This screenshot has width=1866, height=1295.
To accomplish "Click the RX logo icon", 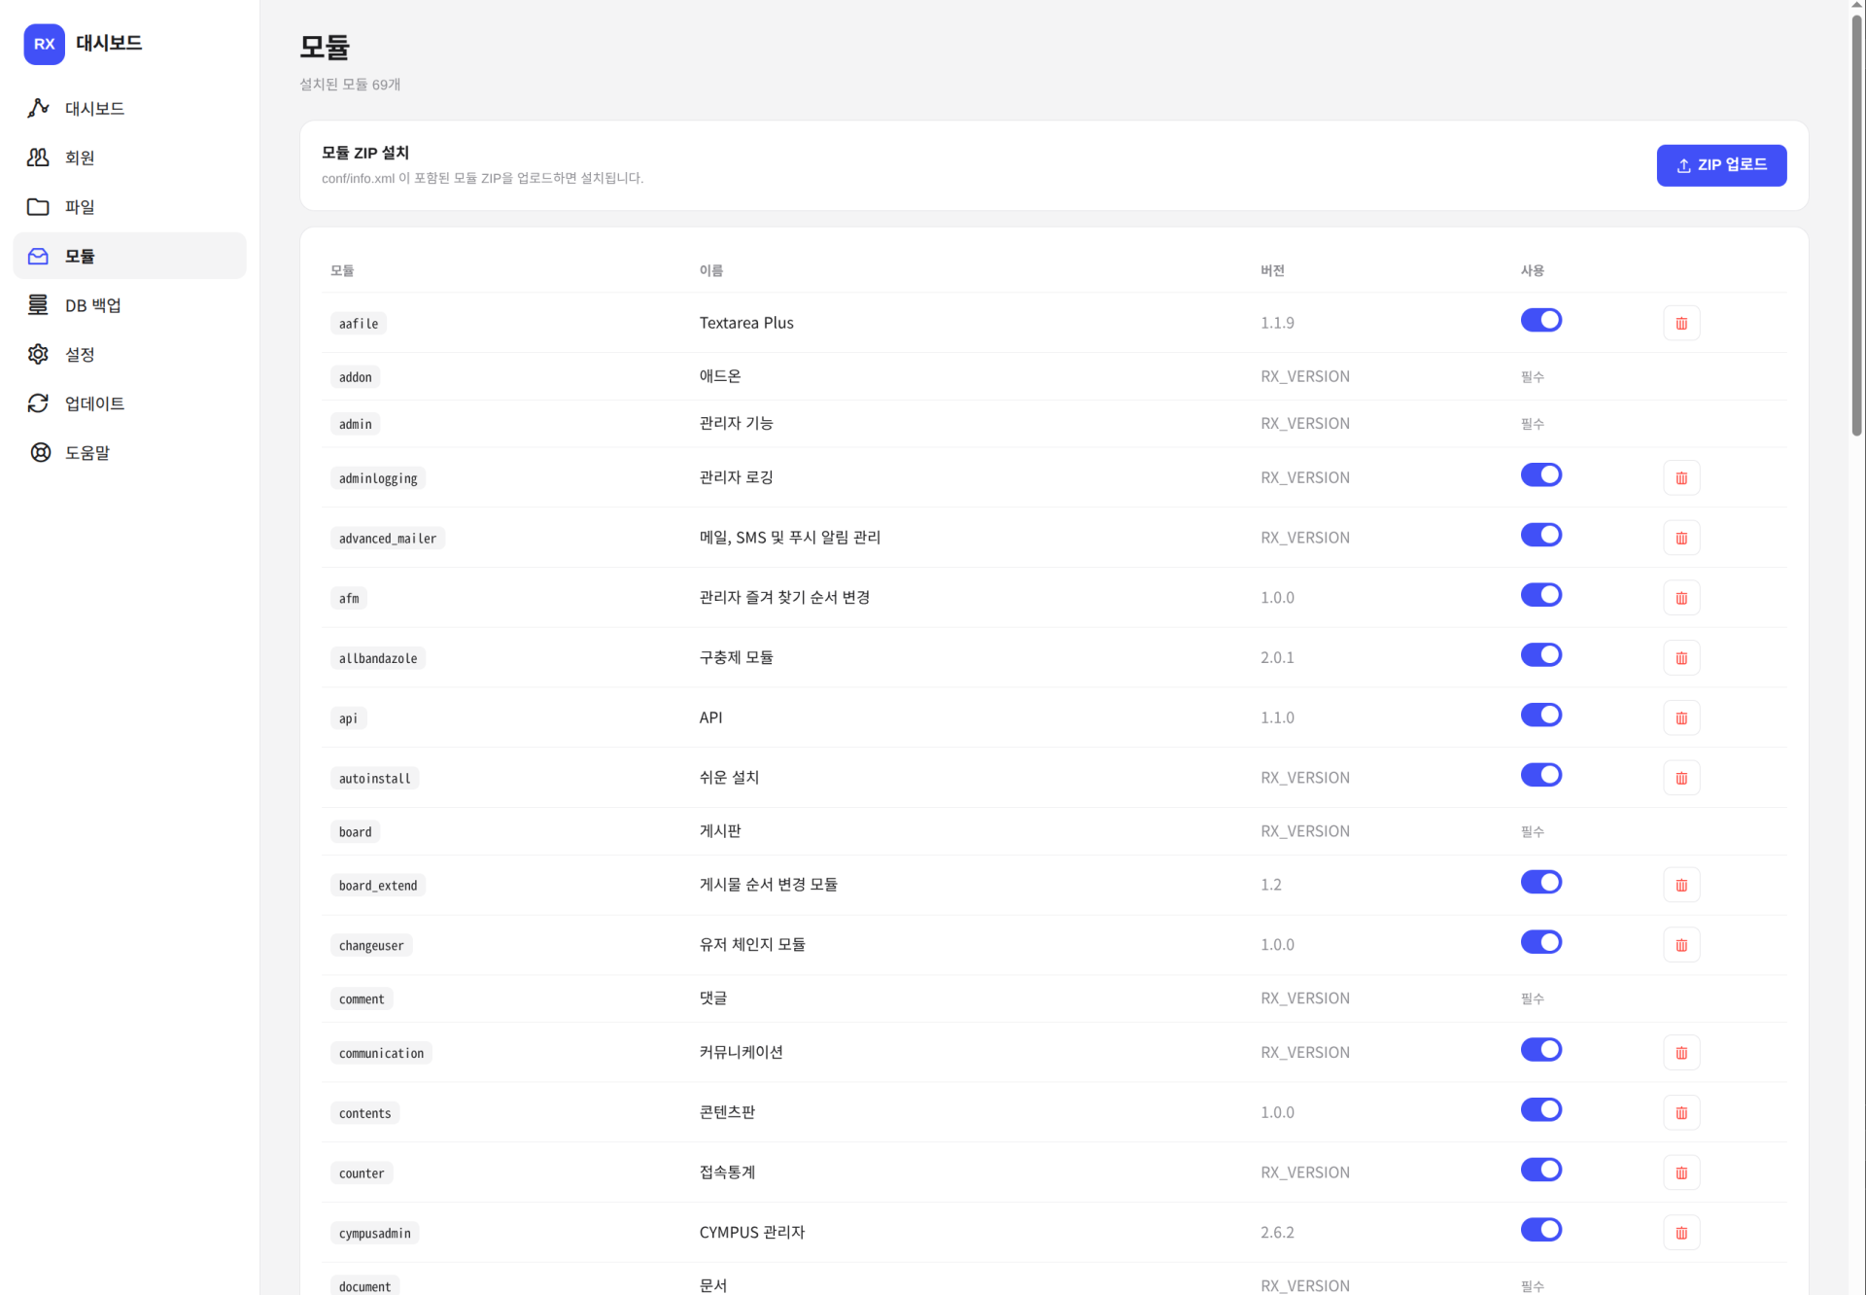I will [x=44, y=44].
